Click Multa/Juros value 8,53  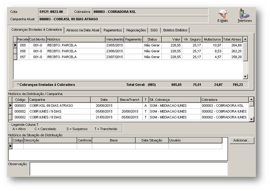[x=212, y=51]
